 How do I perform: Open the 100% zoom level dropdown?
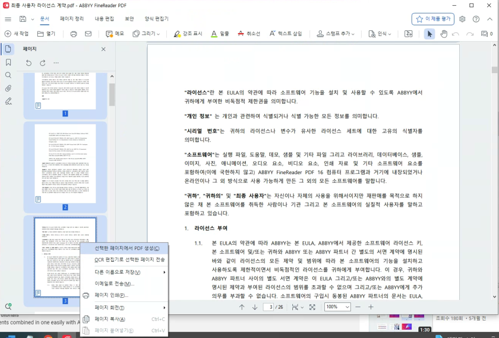tap(337, 307)
